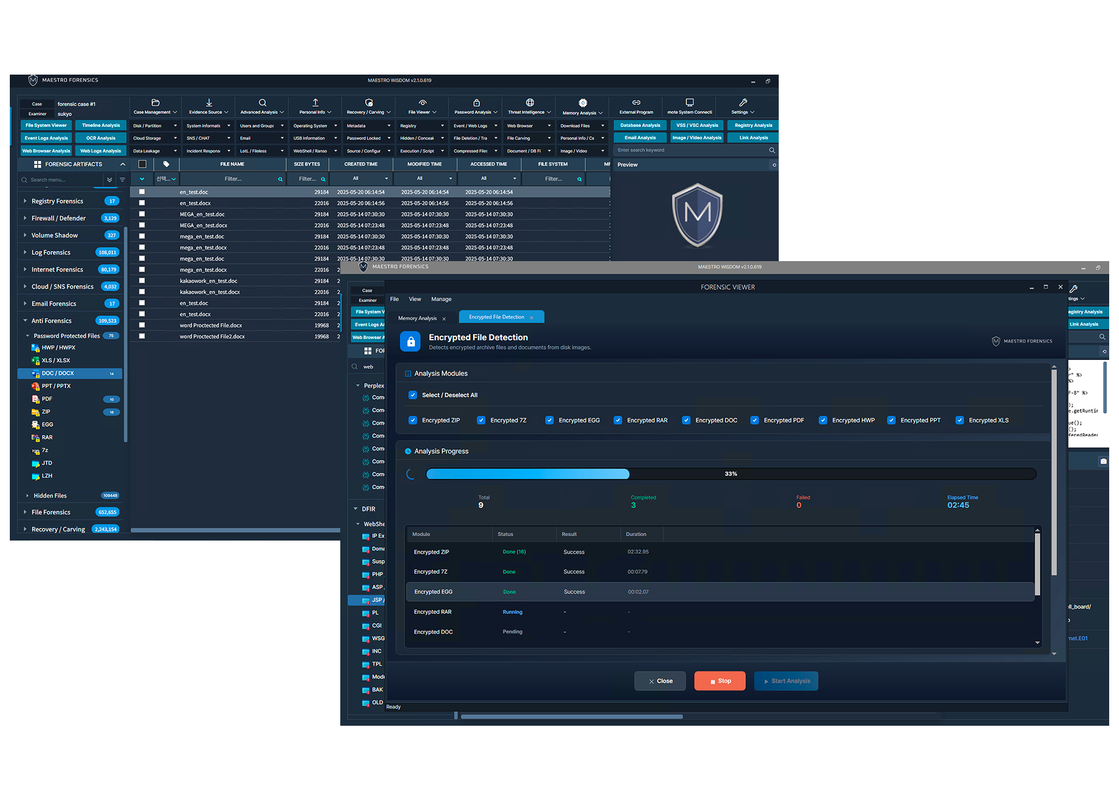Select DOC / DOCX under Password Protected Files
The image size is (1119, 801).
click(70, 374)
